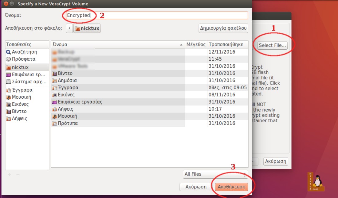Click Ακύρωση button in file dialog

pos(195,187)
